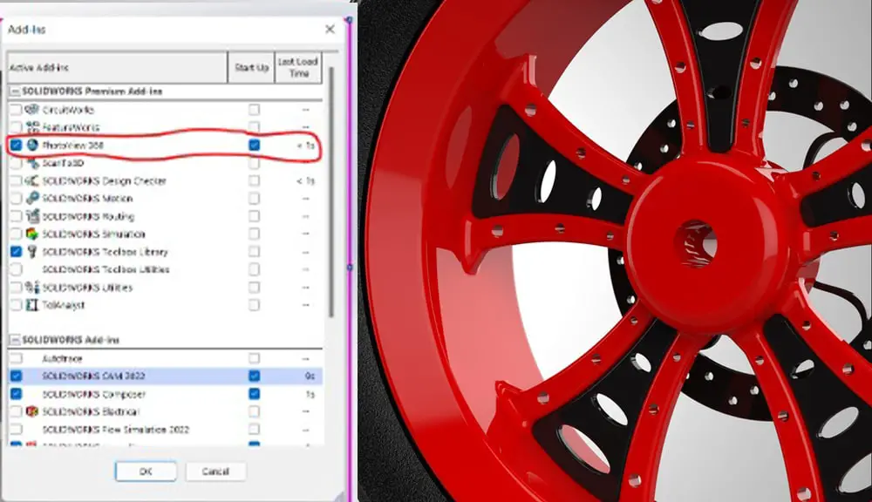The image size is (872, 502).
Task: Select the SOLIDWORKS Composer row label
Action: coord(93,394)
